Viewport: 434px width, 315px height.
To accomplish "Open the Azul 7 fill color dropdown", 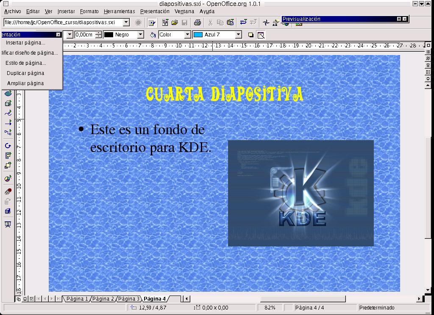I will tap(238, 35).
